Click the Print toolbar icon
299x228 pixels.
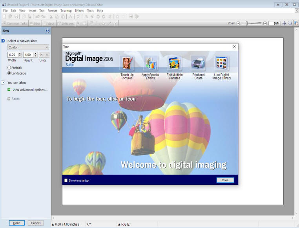(29, 16)
